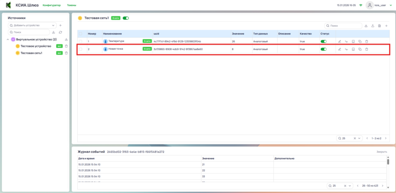The height and width of the screenshot is (193, 396).
Task: Click thermometer icon of Новая точка point
Action: point(105,49)
